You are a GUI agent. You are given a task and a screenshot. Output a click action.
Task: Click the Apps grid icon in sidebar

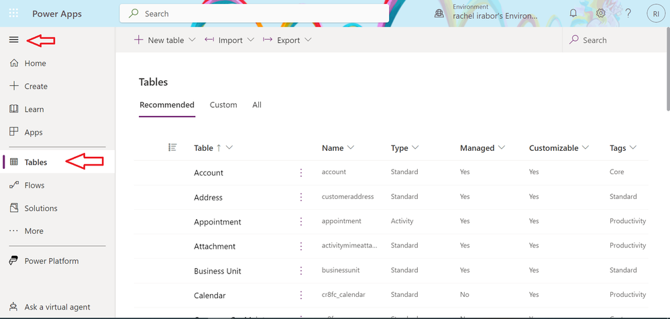pyautogui.click(x=13, y=132)
